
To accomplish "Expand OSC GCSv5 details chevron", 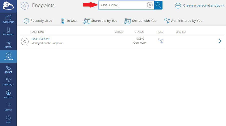I will click(x=220, y=41).
